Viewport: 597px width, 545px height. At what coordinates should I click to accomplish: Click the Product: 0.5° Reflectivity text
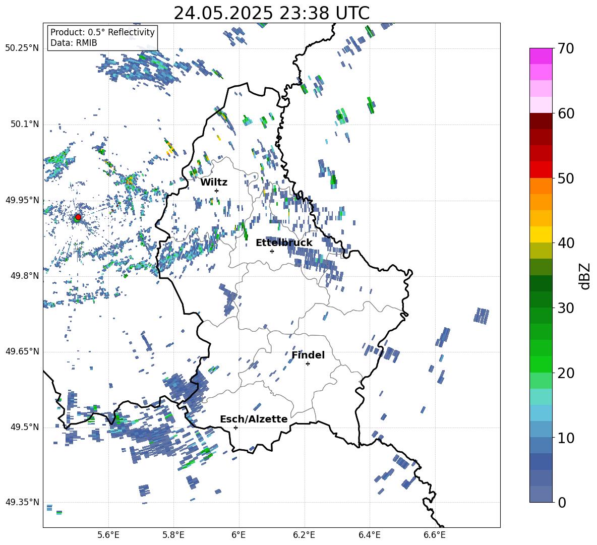(x=102, y=32)
